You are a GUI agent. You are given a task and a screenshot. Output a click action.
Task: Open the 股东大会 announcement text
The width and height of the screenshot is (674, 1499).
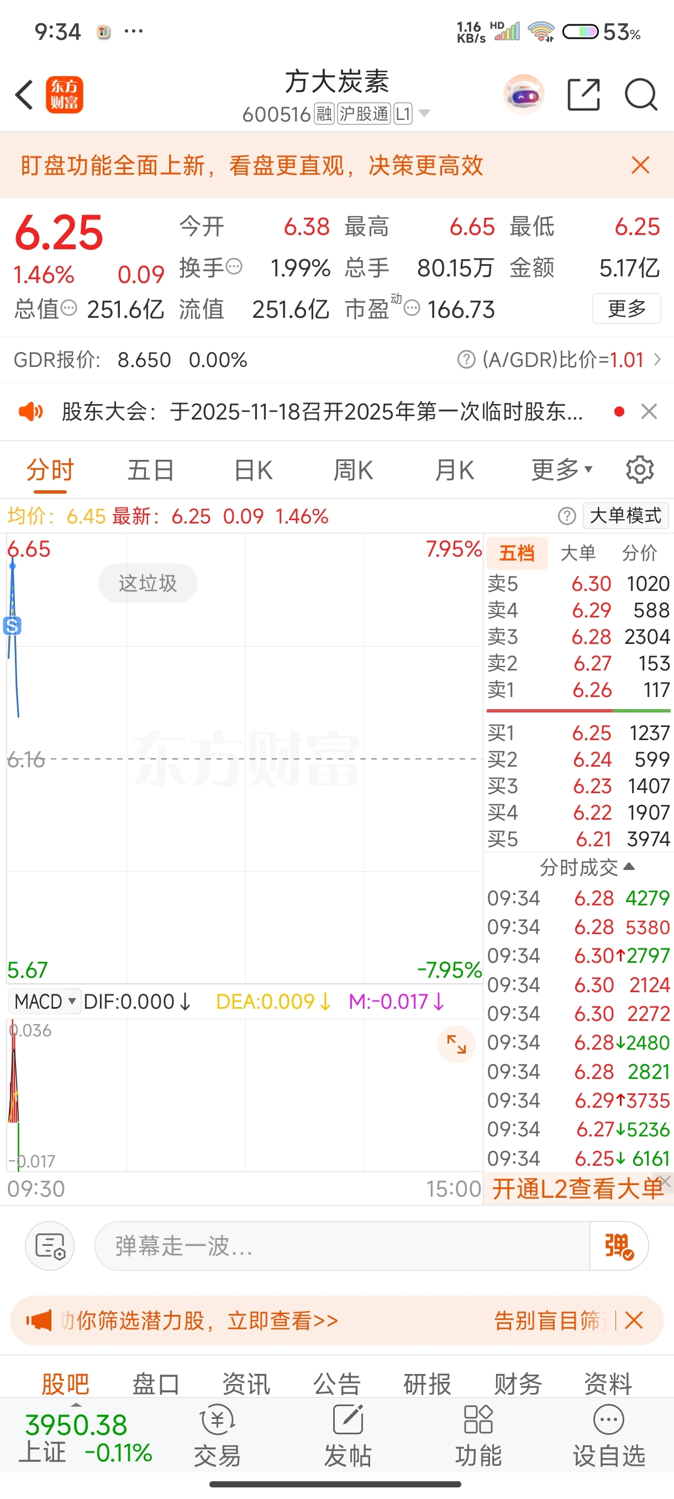[x=322, y=412]
